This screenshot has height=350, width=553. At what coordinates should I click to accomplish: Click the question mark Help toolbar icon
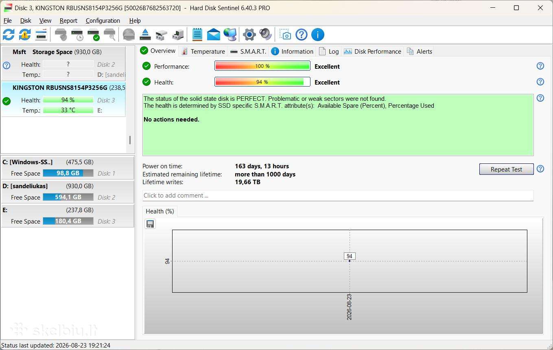click(302, 35)
